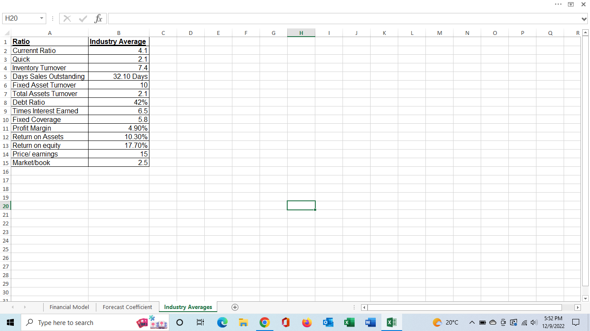Screen dimensions: 590x331
Task: Select the '10.30%' value cell
Action: 119,137
